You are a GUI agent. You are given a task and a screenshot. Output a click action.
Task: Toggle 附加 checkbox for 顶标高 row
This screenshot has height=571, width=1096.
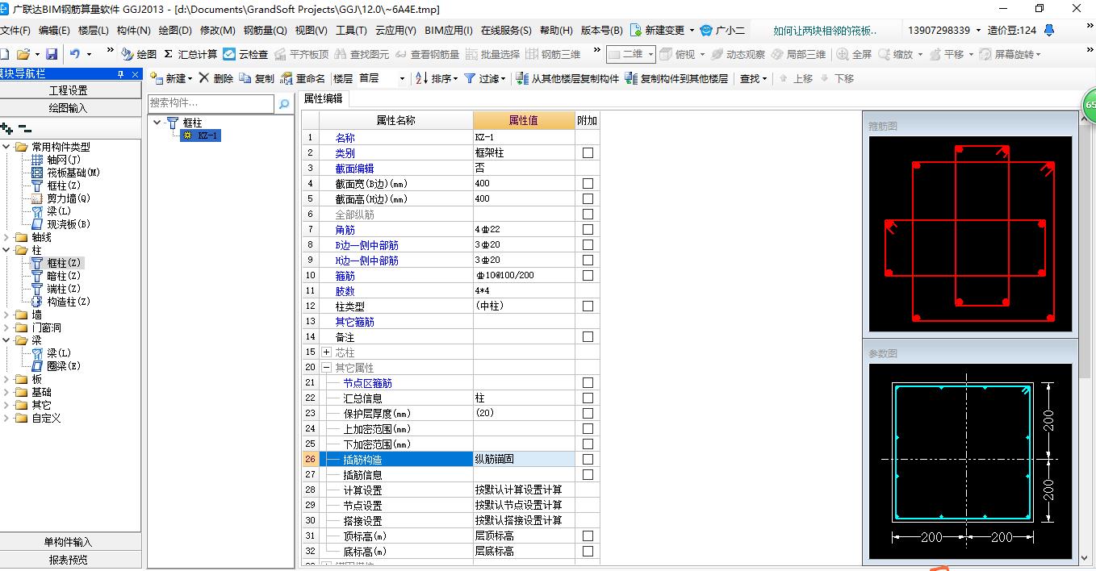[588, 536]
